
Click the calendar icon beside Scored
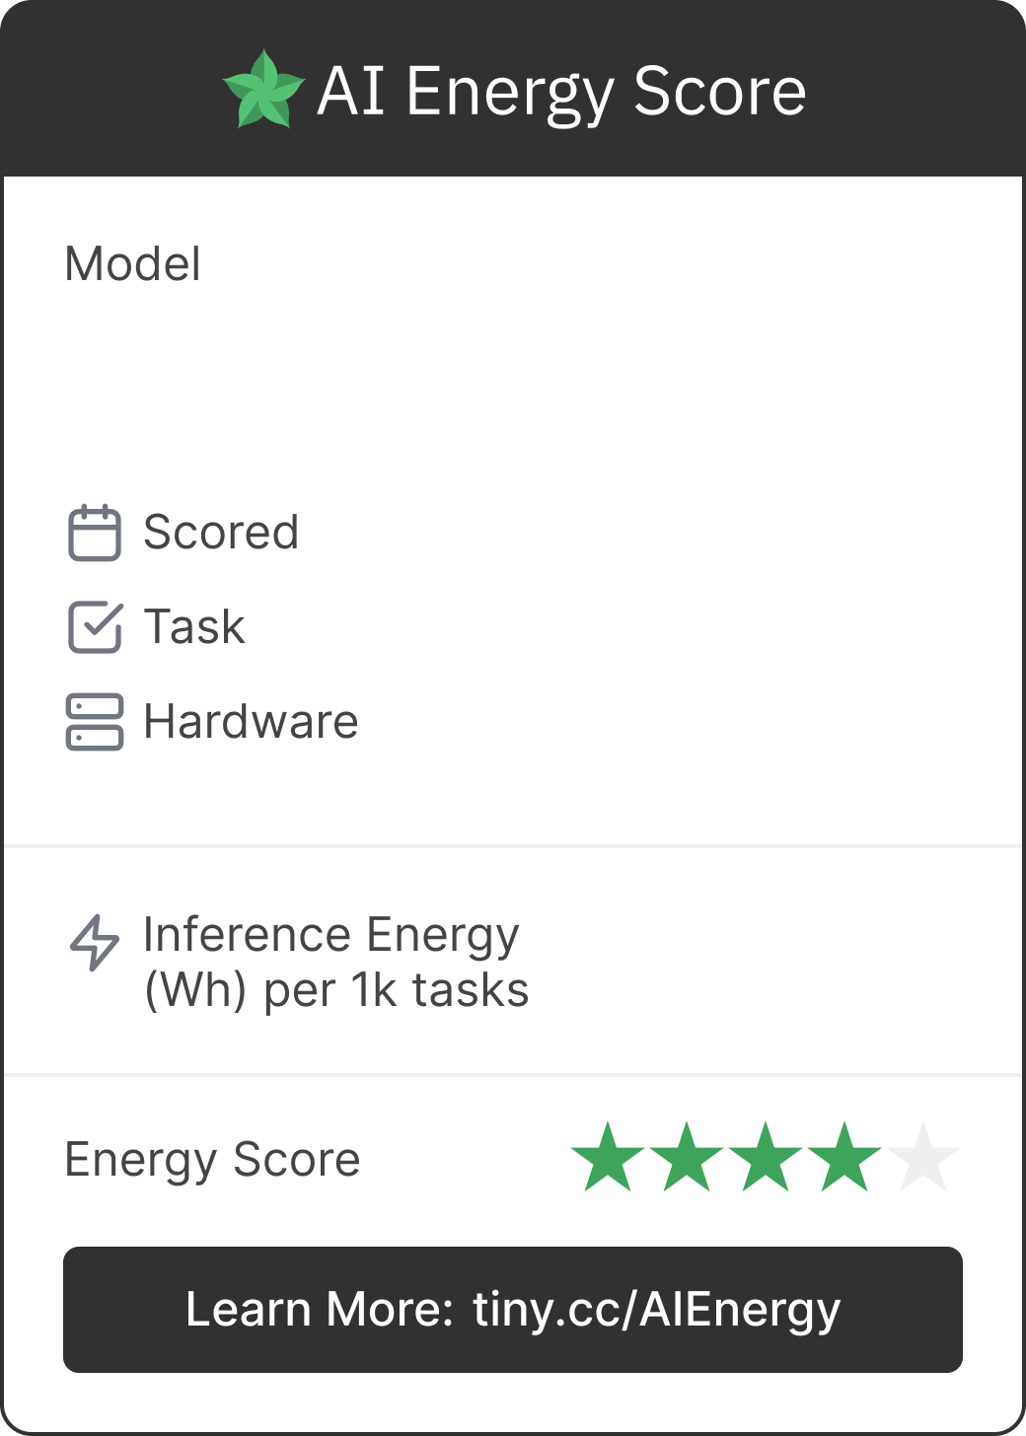(95, 533)
